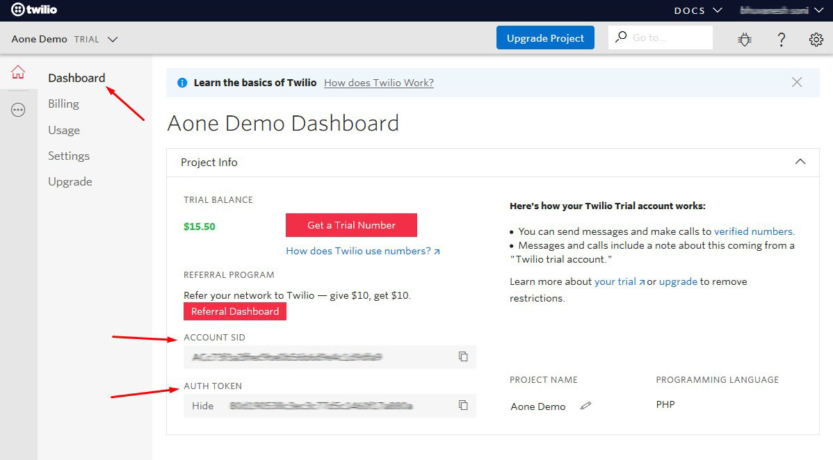This screenshot has width=833, height=460.
Task: Copy the Account SID
Action: coord(463,356)
